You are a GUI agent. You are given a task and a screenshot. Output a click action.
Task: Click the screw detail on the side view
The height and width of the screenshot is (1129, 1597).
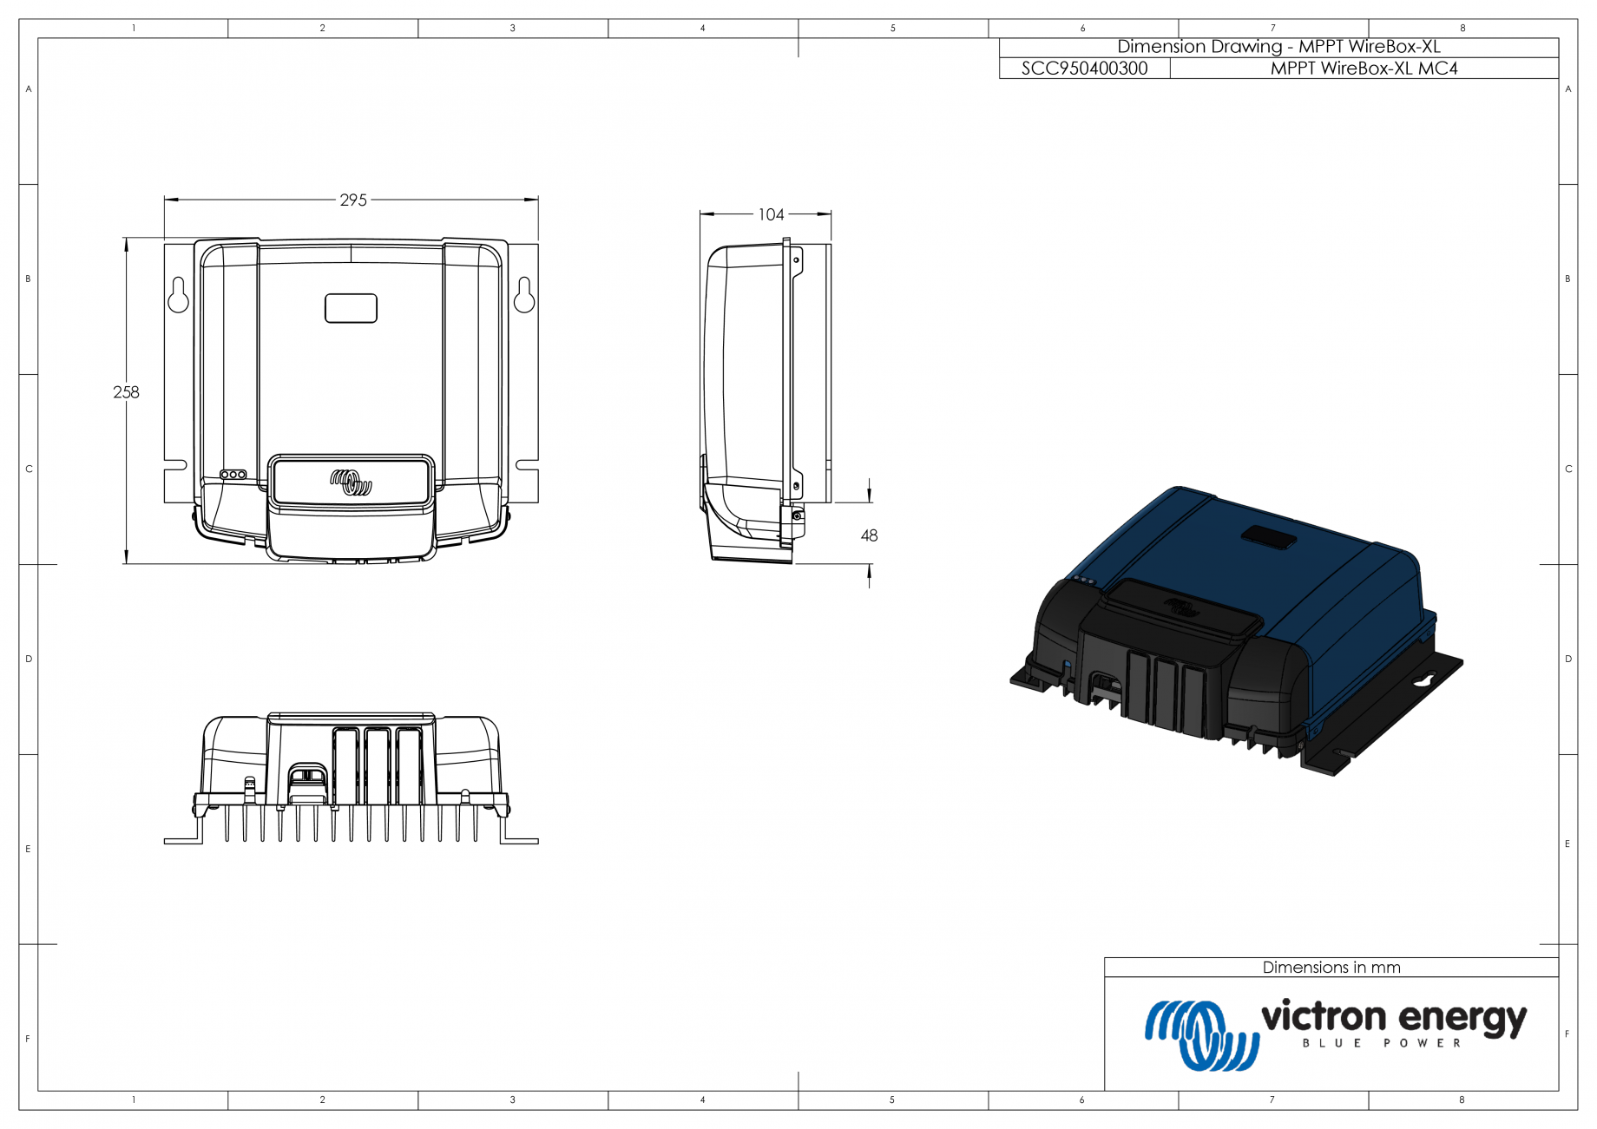click(795, 516)
